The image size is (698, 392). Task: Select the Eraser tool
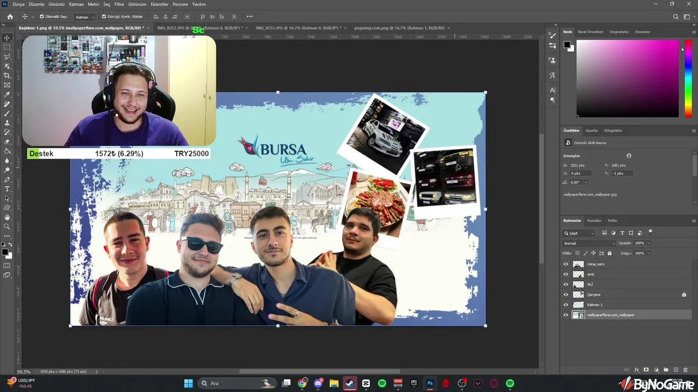click(7, 142)
